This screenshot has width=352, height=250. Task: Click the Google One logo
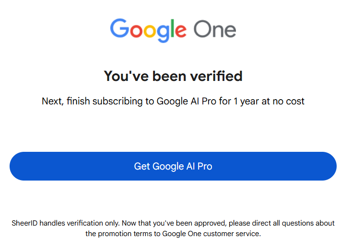pos(173,30)
